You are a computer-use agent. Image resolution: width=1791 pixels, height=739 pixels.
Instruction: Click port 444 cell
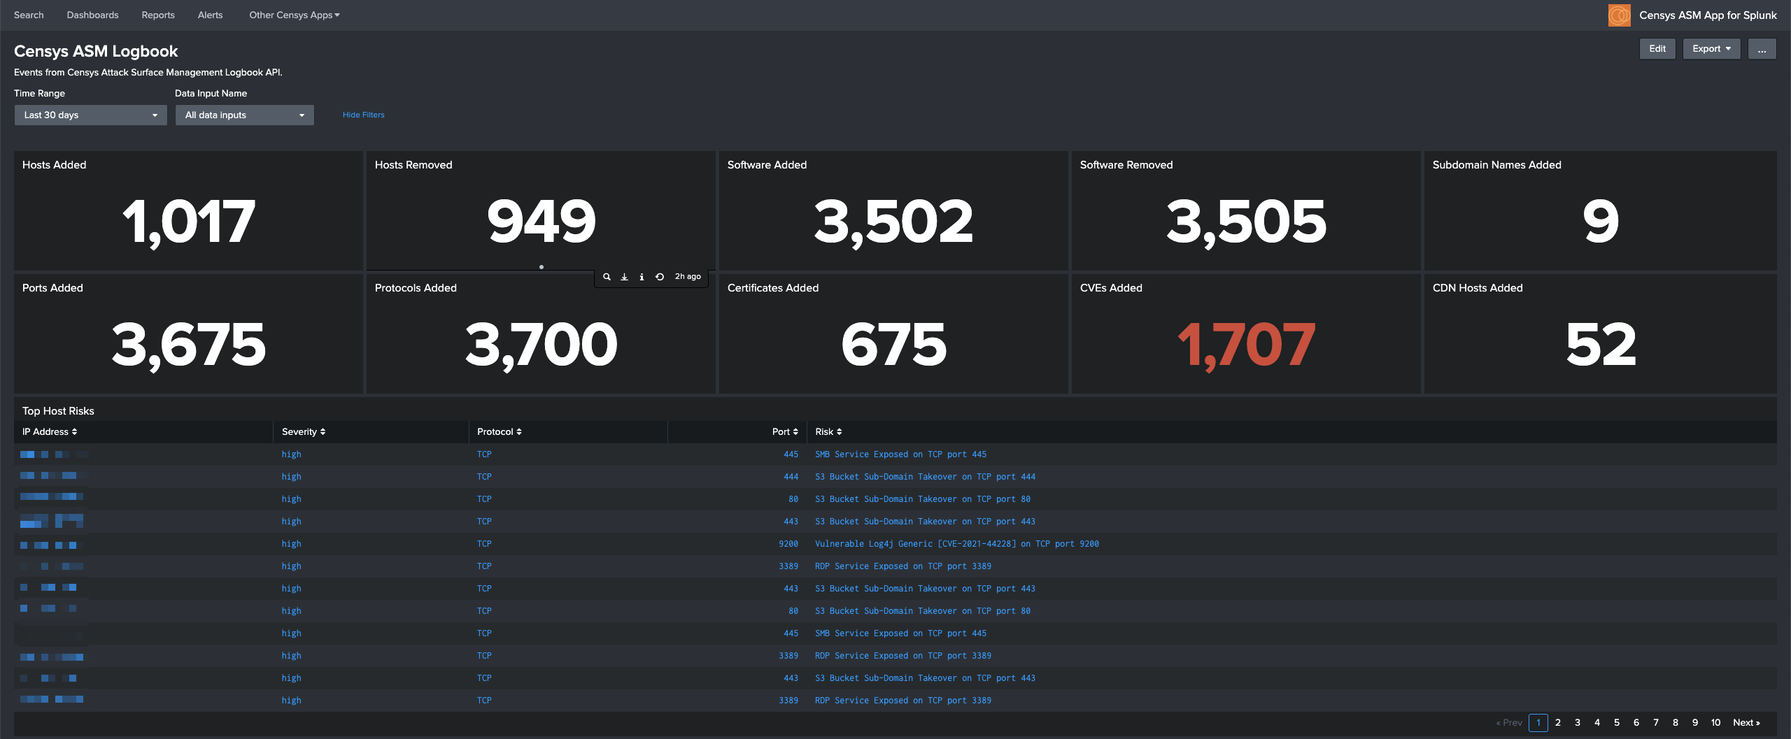pyautogui.click(x=791, y=477)
